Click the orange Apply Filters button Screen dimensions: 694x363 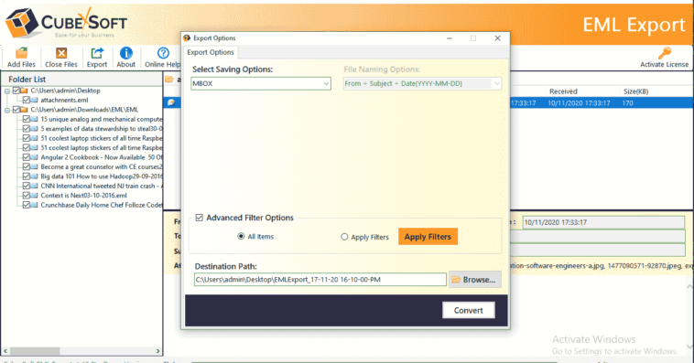(428, 237)
